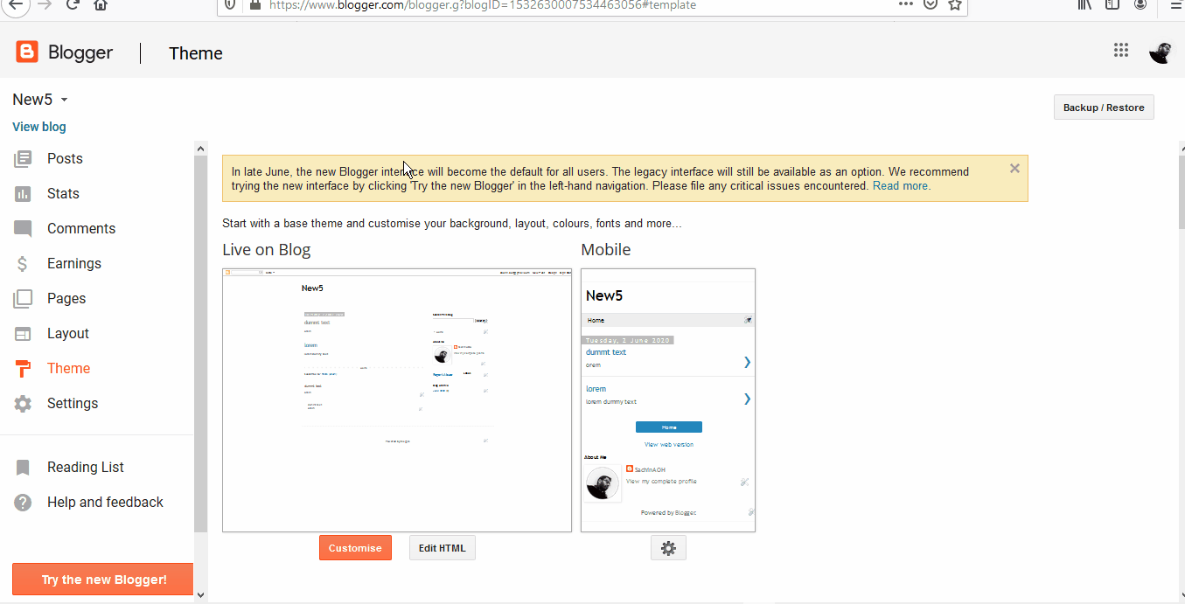Viewport: 1185px width, 604px height.
Task: Click the Earnings dollar icon
Action: coord(23,264)
